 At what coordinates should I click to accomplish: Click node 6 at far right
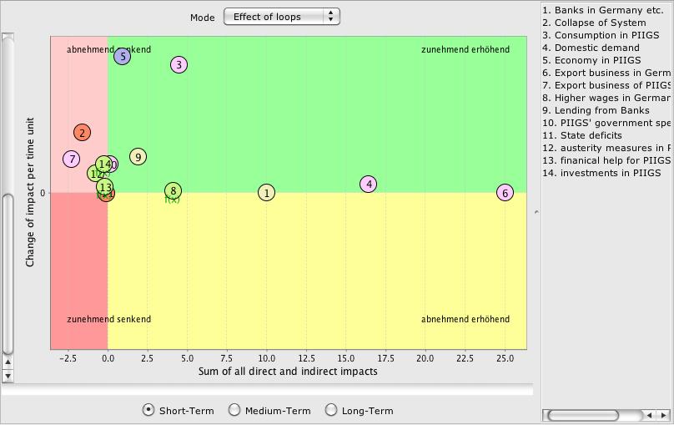pos(505,193)
